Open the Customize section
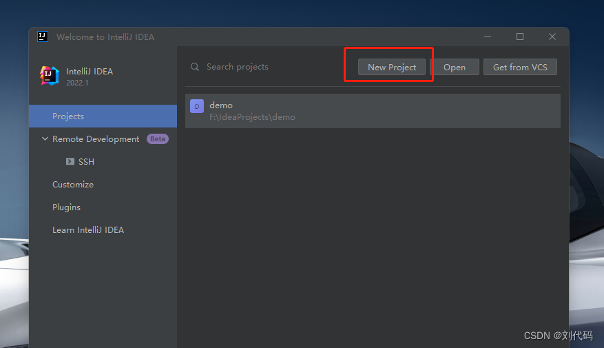 [x=73, y=184]
